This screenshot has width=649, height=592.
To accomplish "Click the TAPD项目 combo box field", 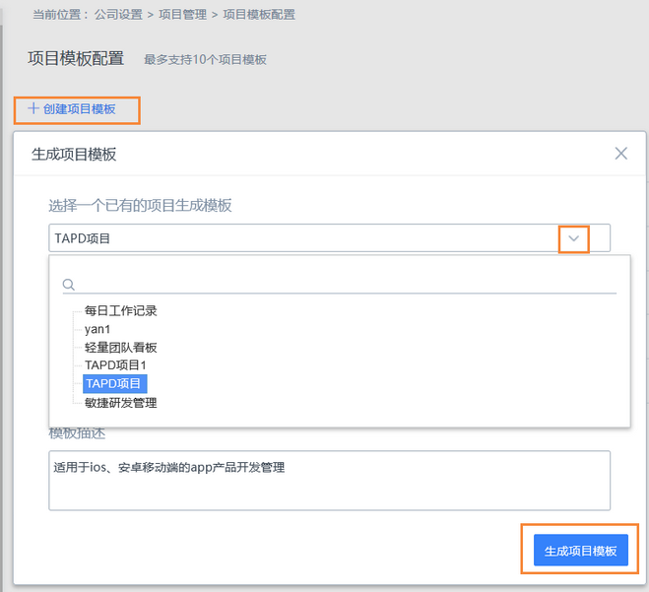I will pos(329,238).
